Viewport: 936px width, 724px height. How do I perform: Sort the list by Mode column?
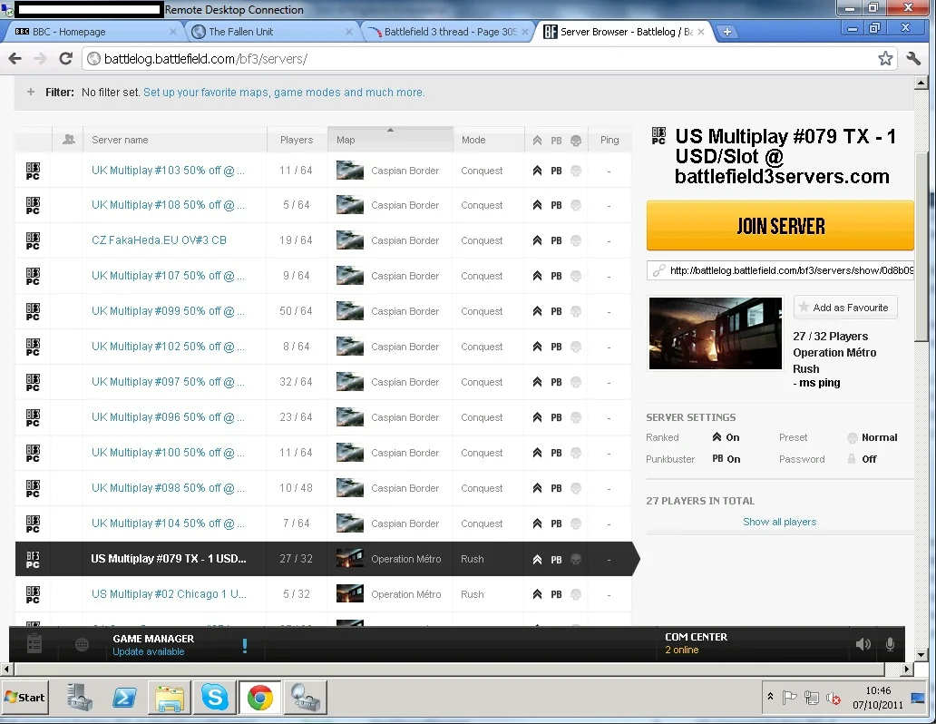(x=473, y=140)
